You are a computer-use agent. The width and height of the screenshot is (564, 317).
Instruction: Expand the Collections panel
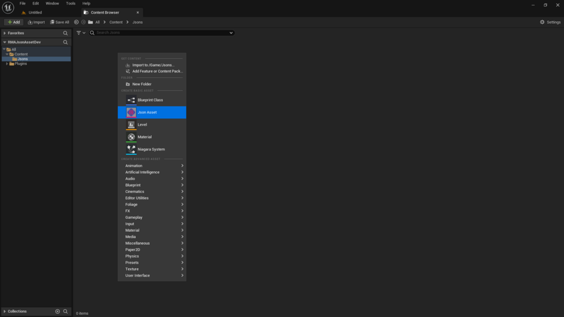point(4,311)
